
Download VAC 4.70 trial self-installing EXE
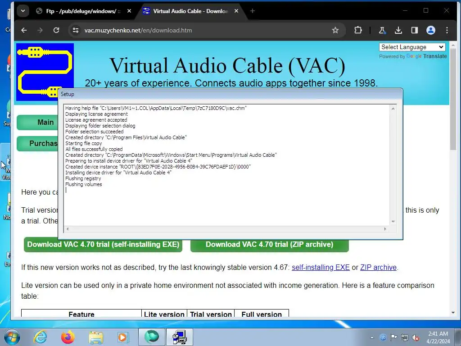tap(103, 245)
